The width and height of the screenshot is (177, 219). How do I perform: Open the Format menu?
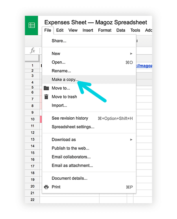pos(105,30)
